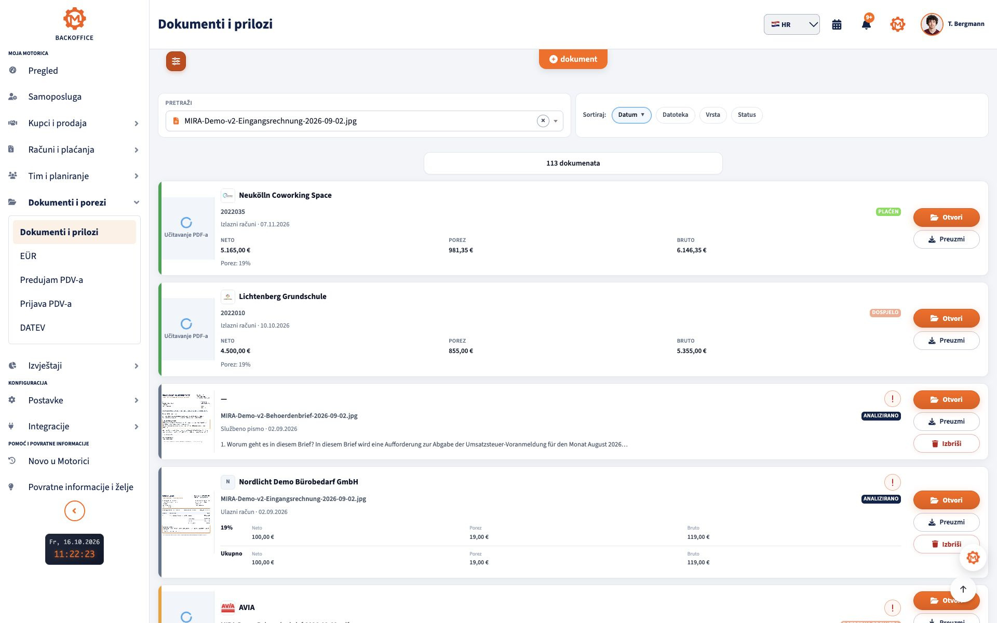997x623 pixels.
Task: Click the Lichtenberg Grundschule logo icon
Action: (228, 296)
